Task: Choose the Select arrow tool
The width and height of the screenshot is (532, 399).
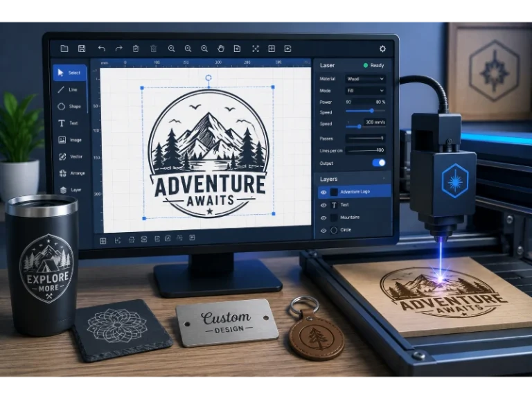Action: 70,73
